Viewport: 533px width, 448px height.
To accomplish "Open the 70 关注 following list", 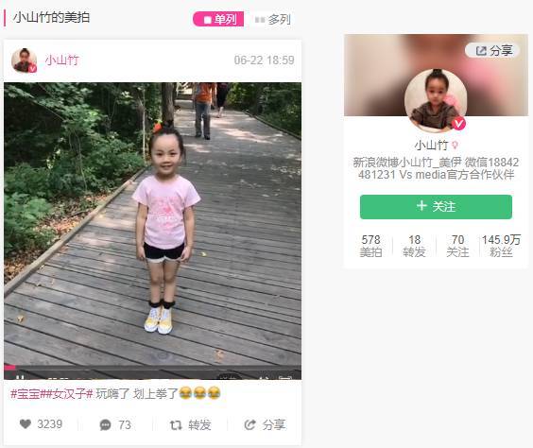I will pyautogui.click(x=457, y=246).
